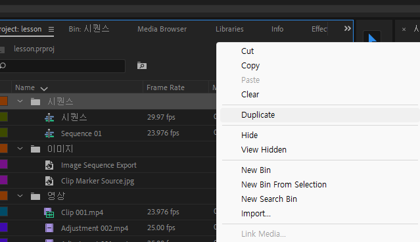Toggle the Name column sort arrow
This screenshot has height=242, width=420.
pyautogui.click(x=44, y=88)
